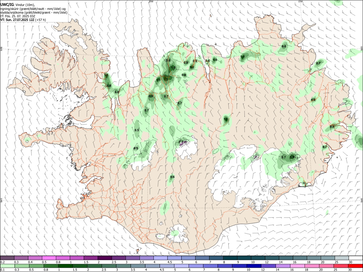Select upper scale white swatch after 30
363x272 pixels.
[x=356, y=258]
